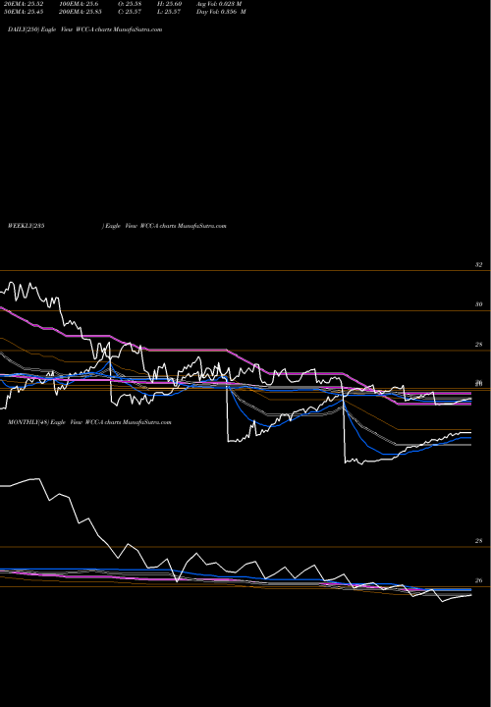Click the 'Day Vol' value text
The height and width of the screenshot is (707, 491).
[x=221, y=12]
